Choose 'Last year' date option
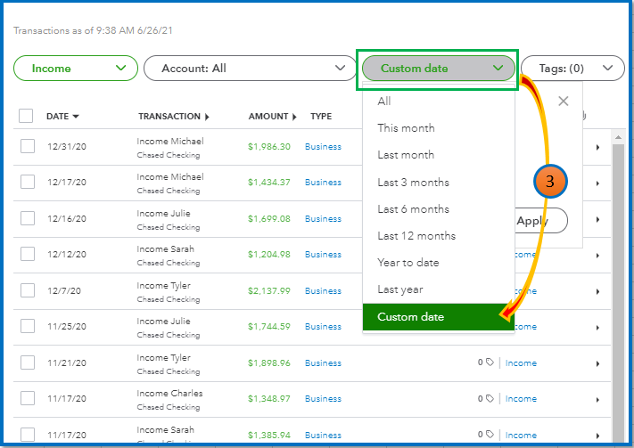Image resolution: width=634 pixels, height=448 pixels. pos(439,289)
